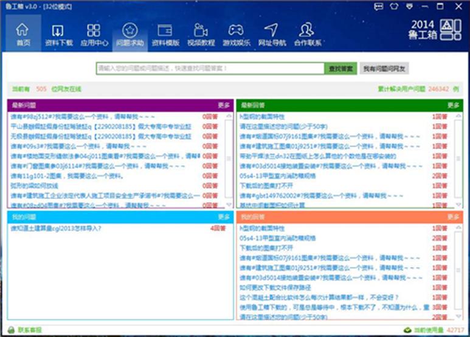
Task: Open the 鲁工箱下载 waiting question in 我的回答
Action: (334, 308)
